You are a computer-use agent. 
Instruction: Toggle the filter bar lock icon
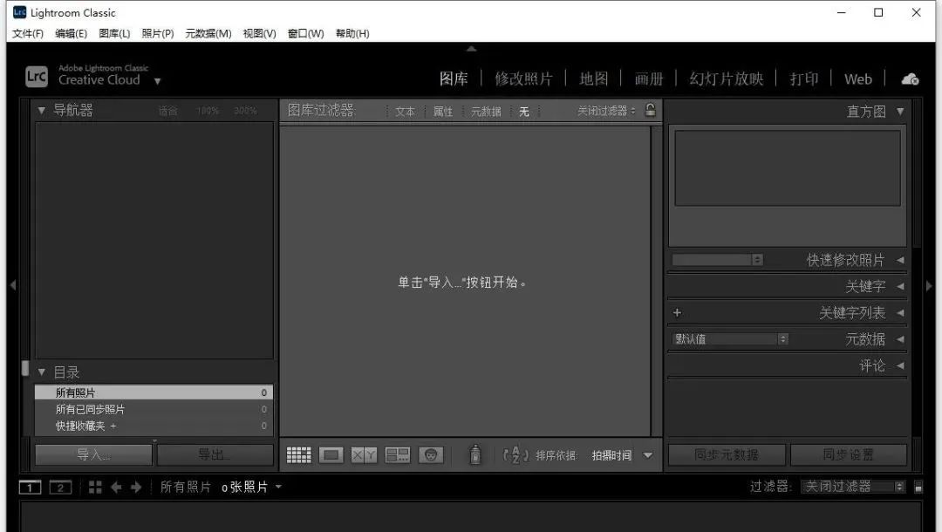coord(651,112)
